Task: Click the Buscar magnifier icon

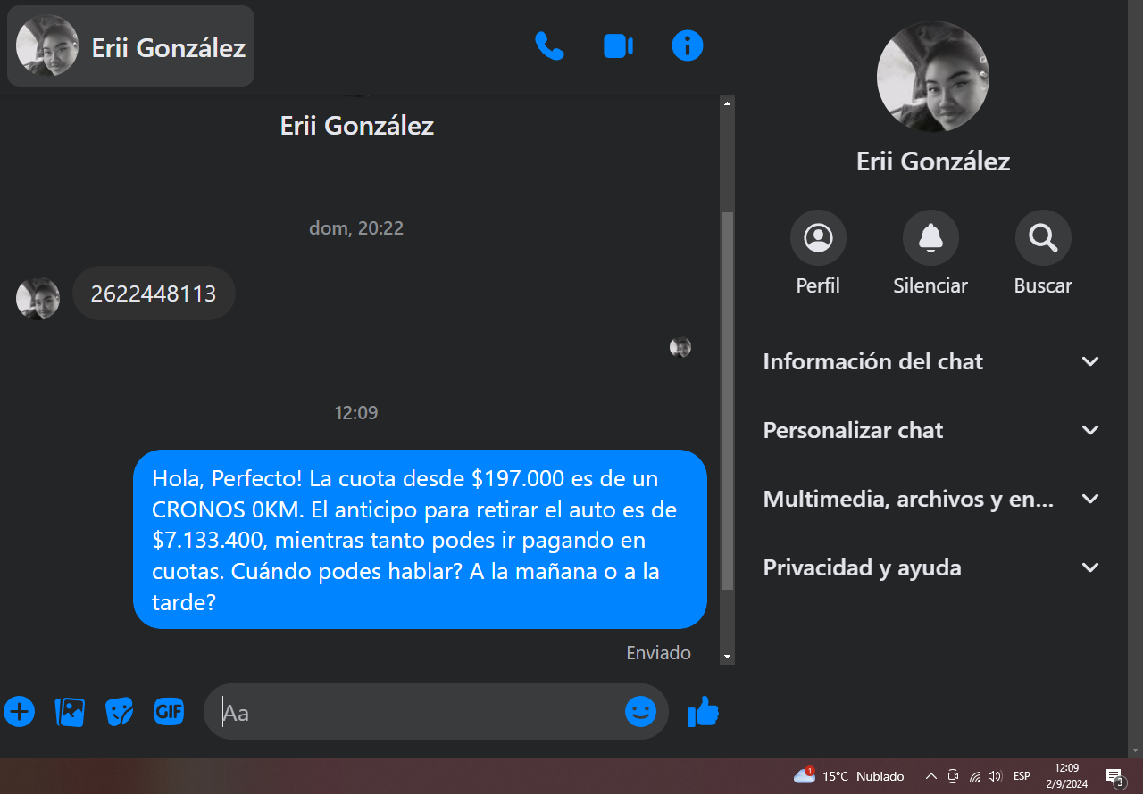Action: [x=1043, y=237]
